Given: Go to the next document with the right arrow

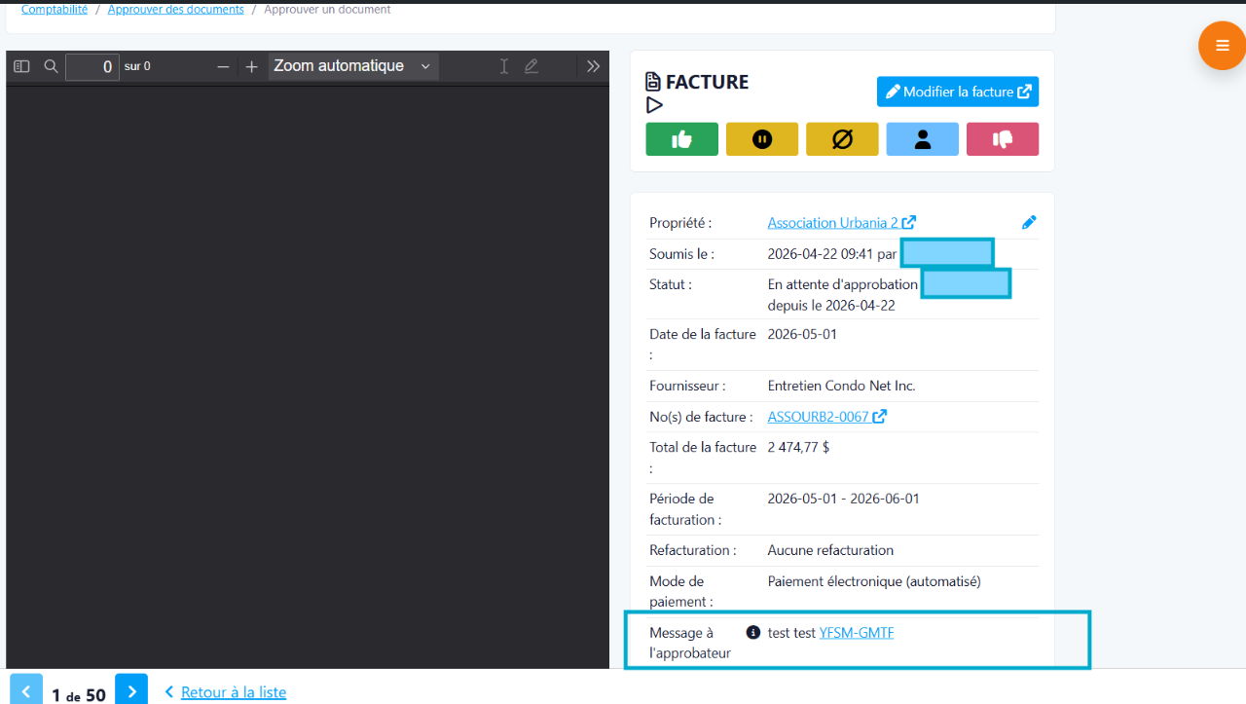Looking at the screenshot, I should click(131, 689).
